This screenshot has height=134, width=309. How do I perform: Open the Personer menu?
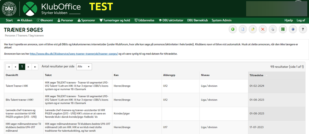pyautogui.click(x=65, y=20)
